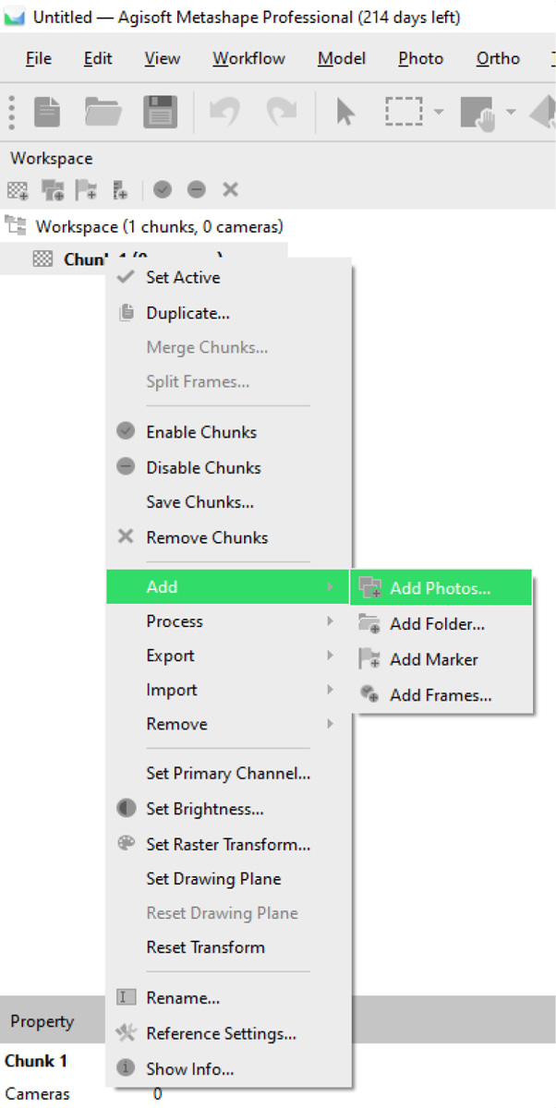Click Add Chunk icon in Workspace toolbar
This screenshot has height=1108, width=556.
[x=18, y=190]
